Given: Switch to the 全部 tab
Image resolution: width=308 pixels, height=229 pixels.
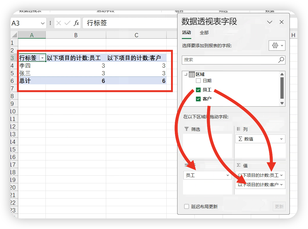Looking at the screenshot, I should coord(204,33).
